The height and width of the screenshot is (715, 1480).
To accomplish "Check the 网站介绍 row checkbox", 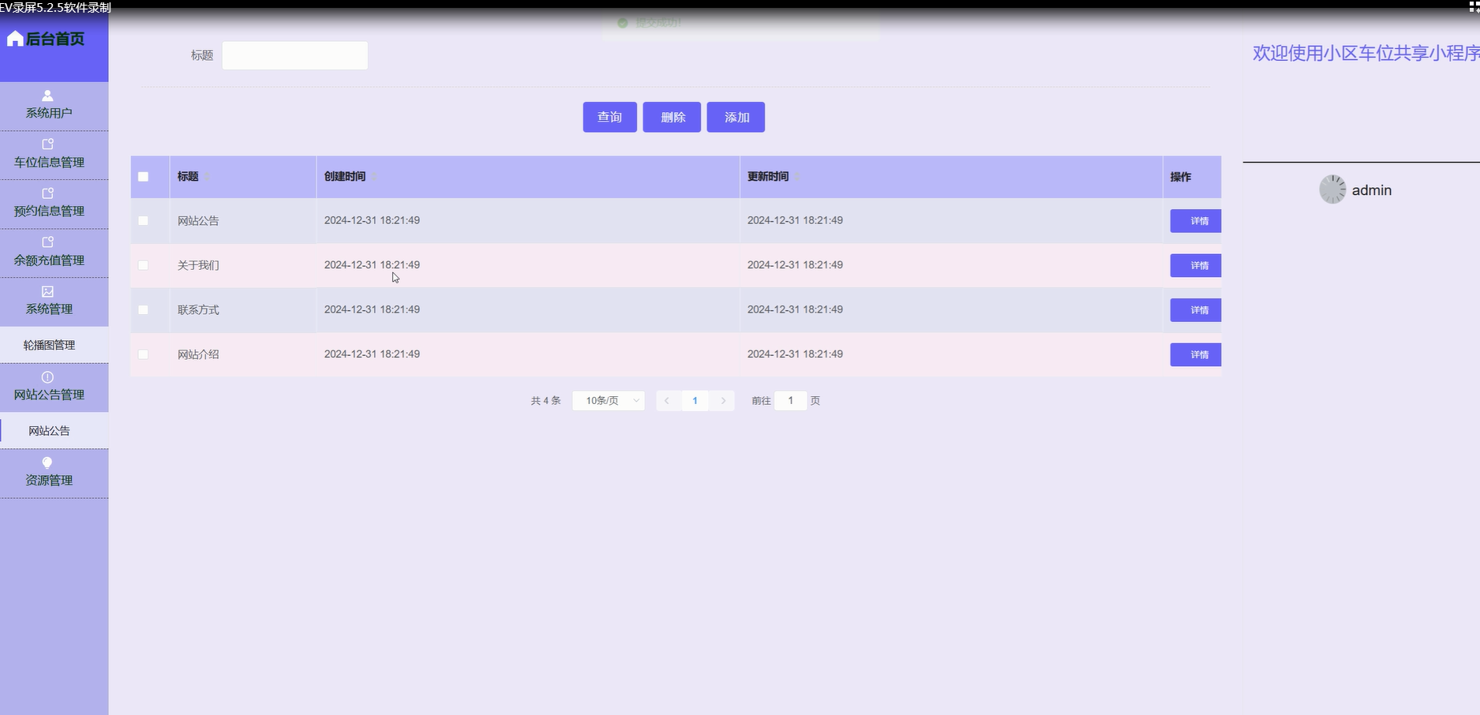I will pyautogui.click(x=143, y=354).
